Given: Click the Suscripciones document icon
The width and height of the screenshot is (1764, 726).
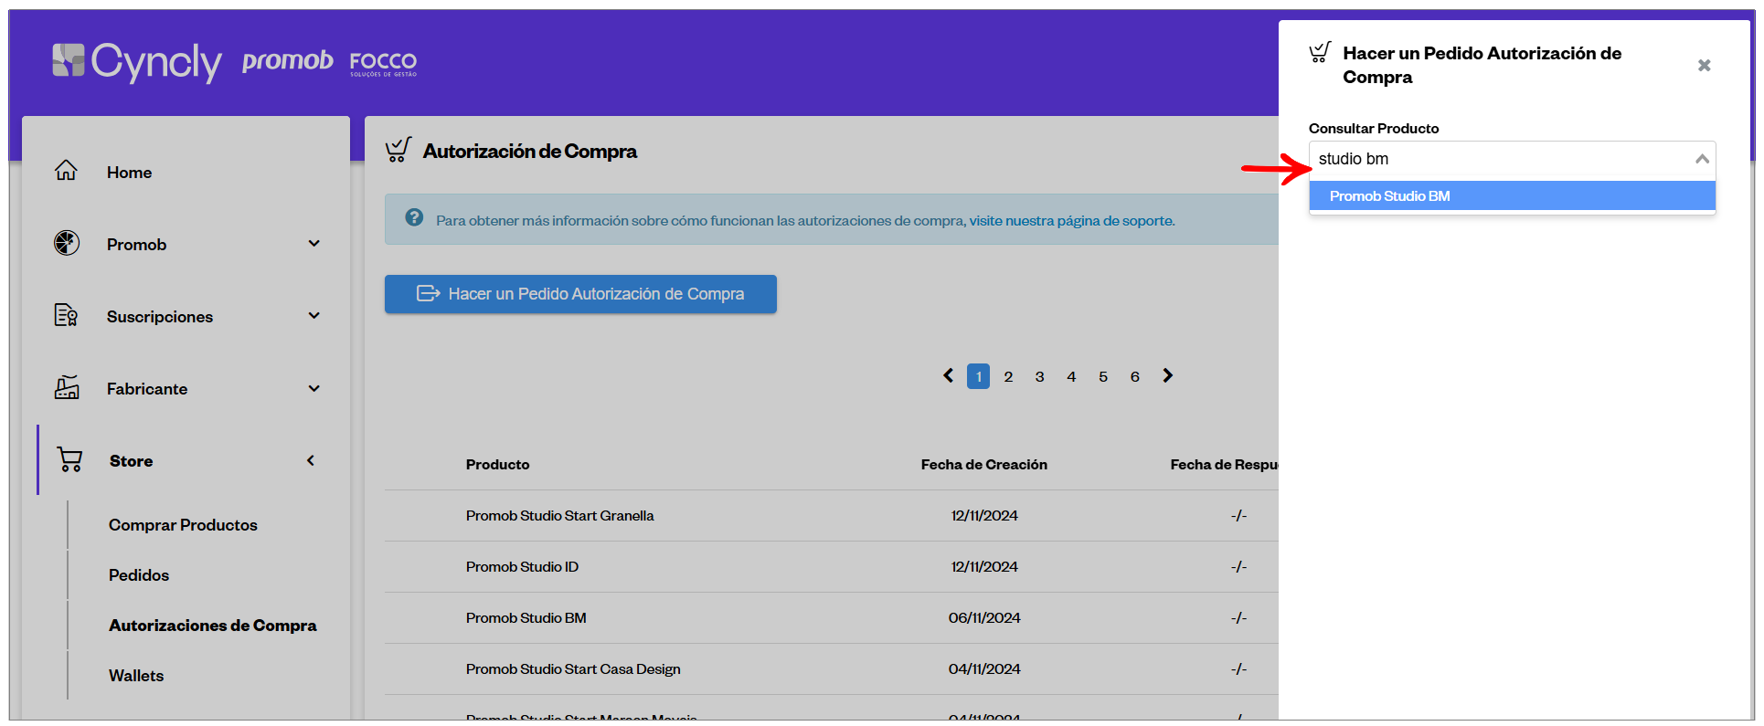Looking at the screenshot, I should (x=66, y=315).
